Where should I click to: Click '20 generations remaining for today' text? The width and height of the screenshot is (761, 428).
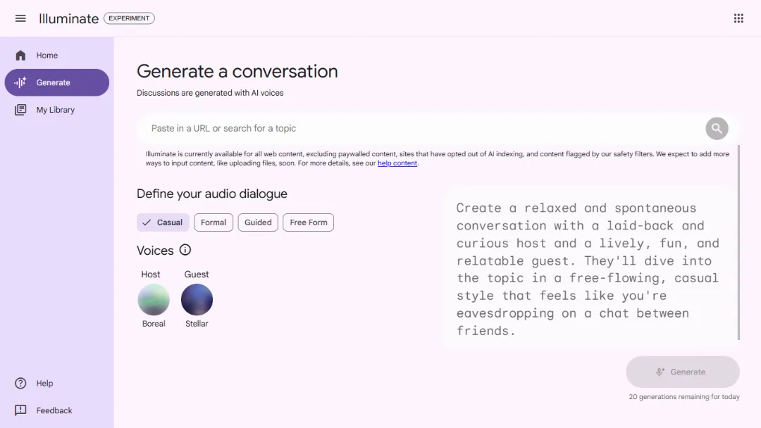(684, 397)
